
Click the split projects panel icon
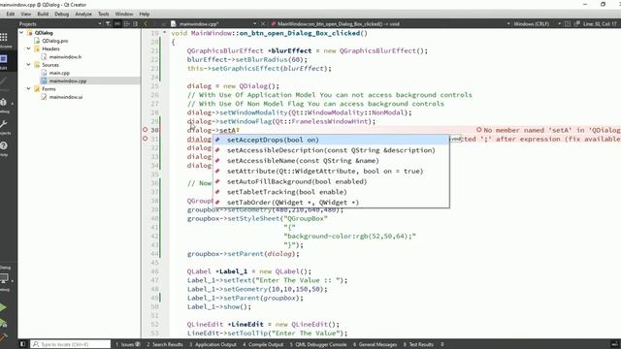click(x=126, y=23)
